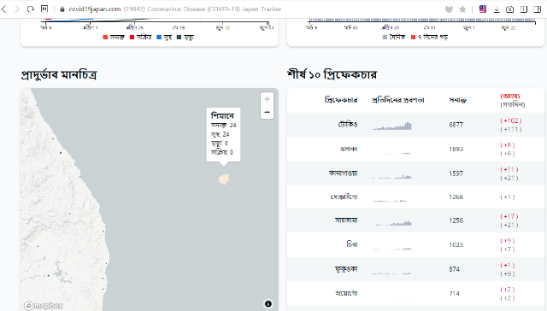Toggle the মৃত্যু dark legend swatch
The height and width of the screenshot is (311, 547).
(179, 38)
